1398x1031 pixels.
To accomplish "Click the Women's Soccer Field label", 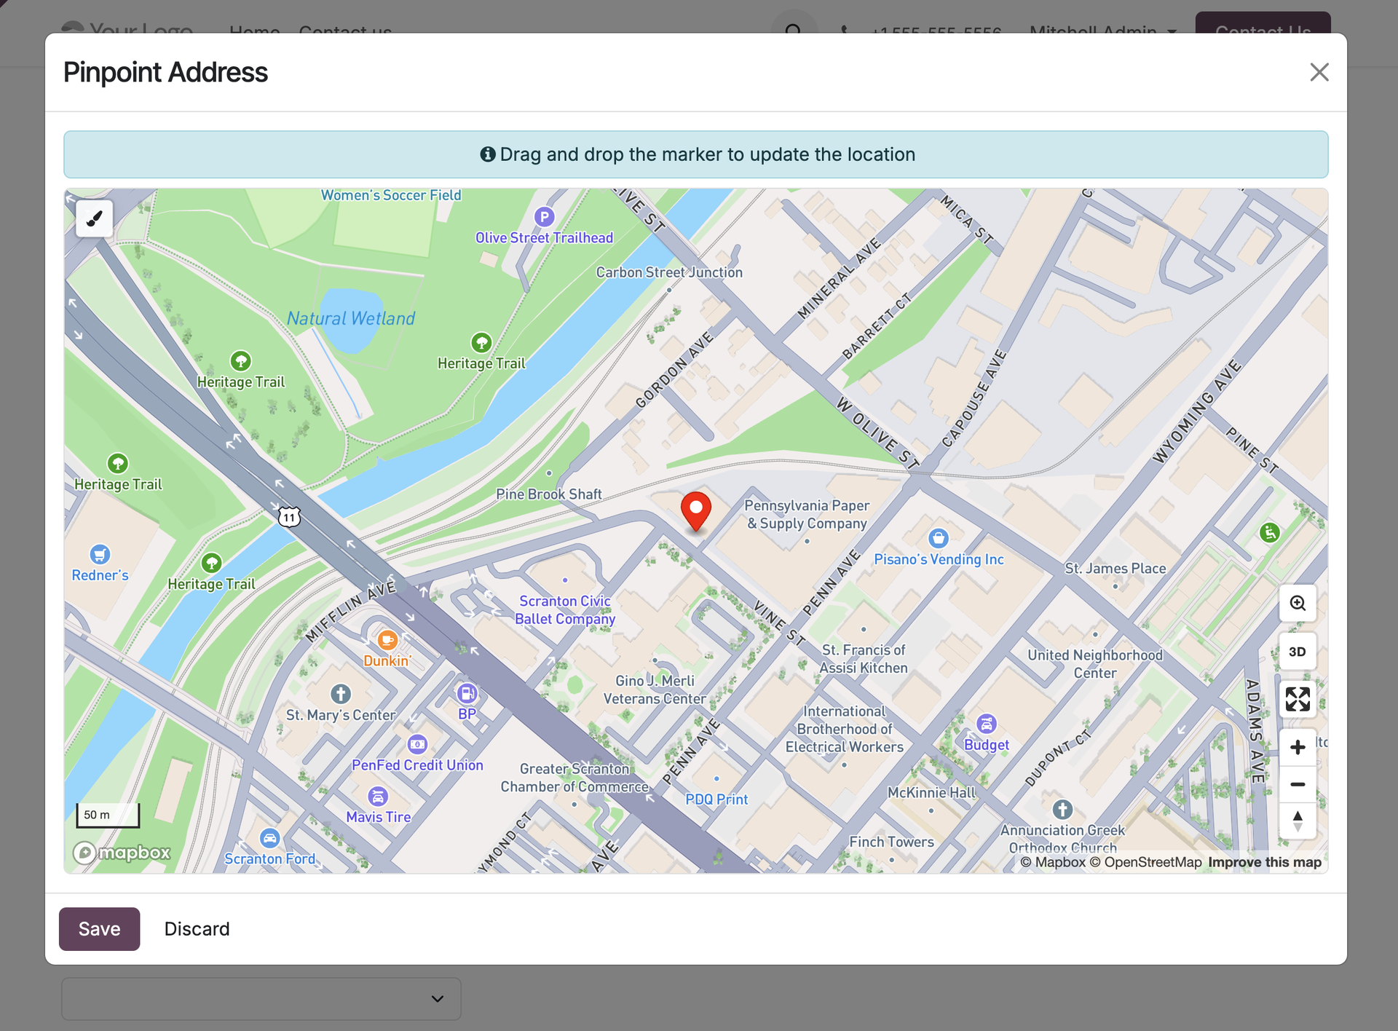I will pos(391,195).
